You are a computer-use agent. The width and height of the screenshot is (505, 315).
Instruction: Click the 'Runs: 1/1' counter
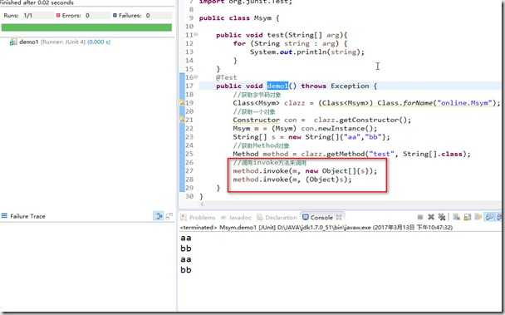[x=18, y=15]
